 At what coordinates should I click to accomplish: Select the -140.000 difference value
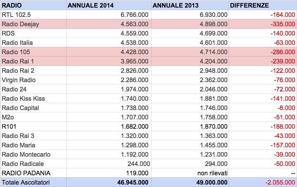click(283, 33)
